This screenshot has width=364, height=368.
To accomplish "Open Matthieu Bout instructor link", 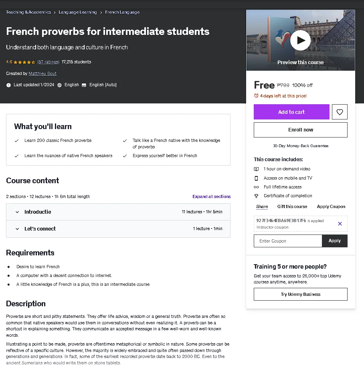I will coord(42,73).
